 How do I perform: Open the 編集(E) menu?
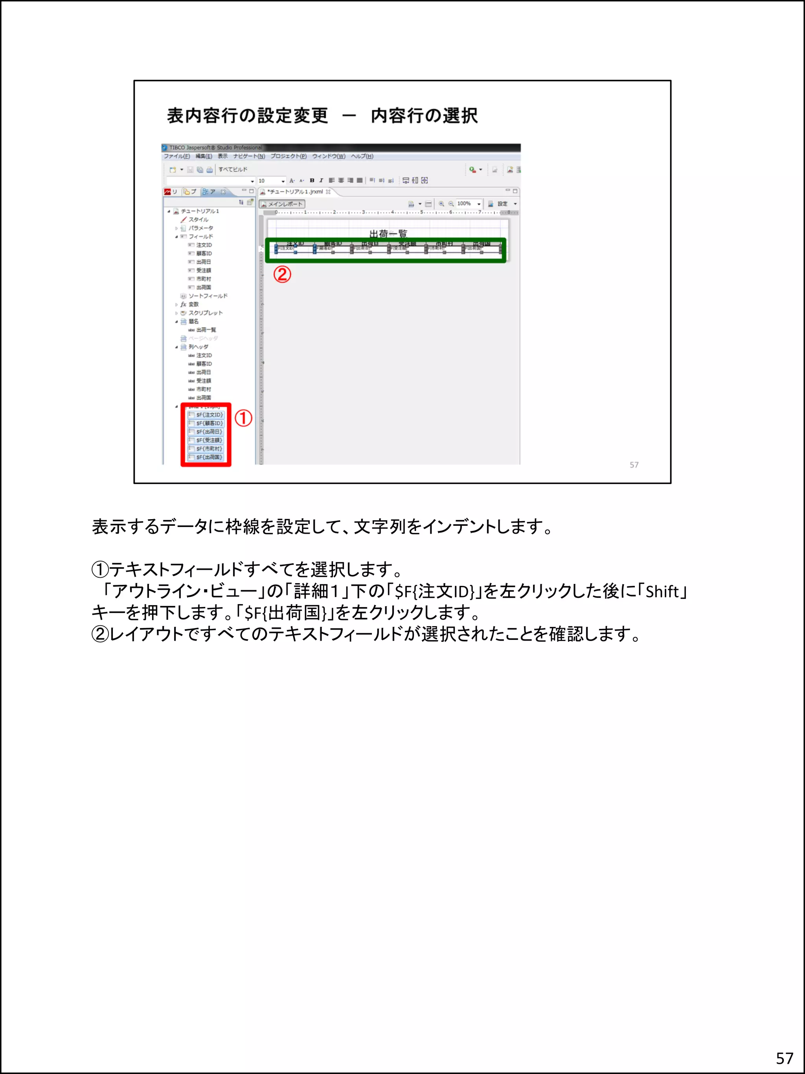[204, 157]
